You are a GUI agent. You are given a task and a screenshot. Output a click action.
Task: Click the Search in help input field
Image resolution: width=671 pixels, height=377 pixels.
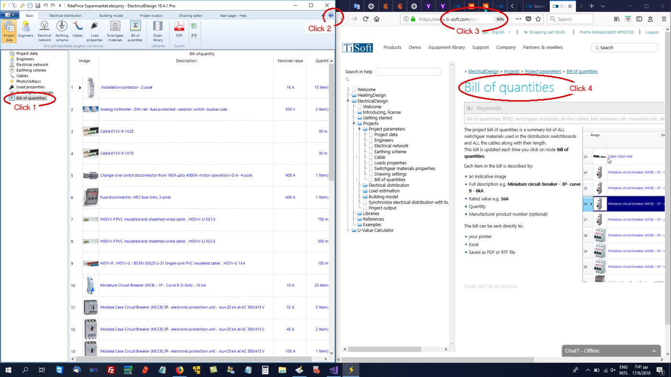coord(408,72)
